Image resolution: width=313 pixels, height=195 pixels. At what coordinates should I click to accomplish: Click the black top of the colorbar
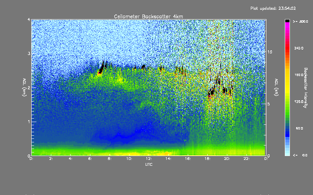click(287, 21)
